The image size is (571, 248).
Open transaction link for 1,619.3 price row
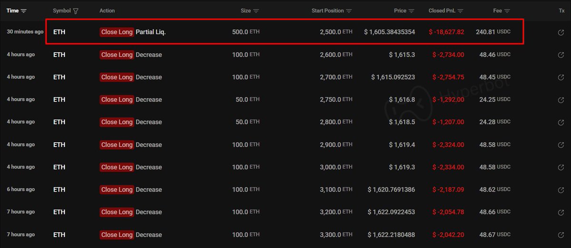click(561, 167)
